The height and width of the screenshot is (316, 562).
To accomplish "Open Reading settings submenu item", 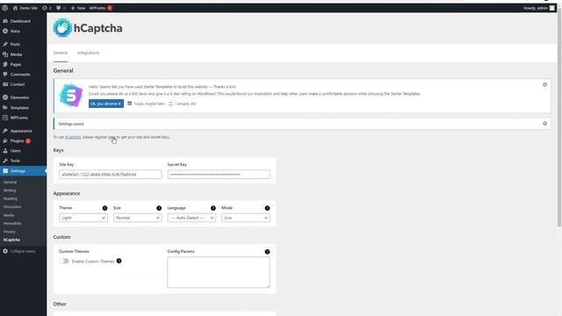I will click(x=10, y=198).
